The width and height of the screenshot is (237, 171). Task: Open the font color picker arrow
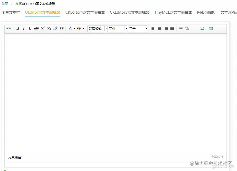[74, 28]
